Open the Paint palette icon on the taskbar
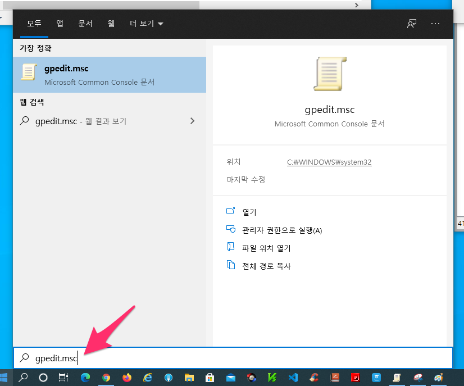This screenshot has height=386, width=464. 439,378
